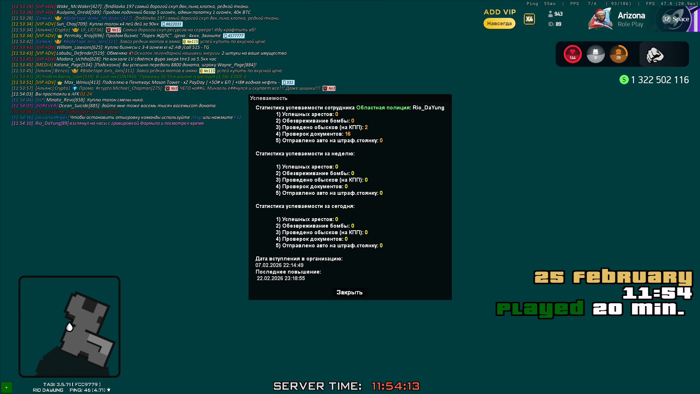Click the green plus button bottom-left
The width and height of the screenshot is (700, 394).
point(7,387)
